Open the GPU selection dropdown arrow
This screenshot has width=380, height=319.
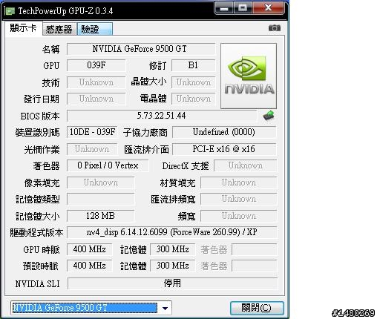pos(165,308)
